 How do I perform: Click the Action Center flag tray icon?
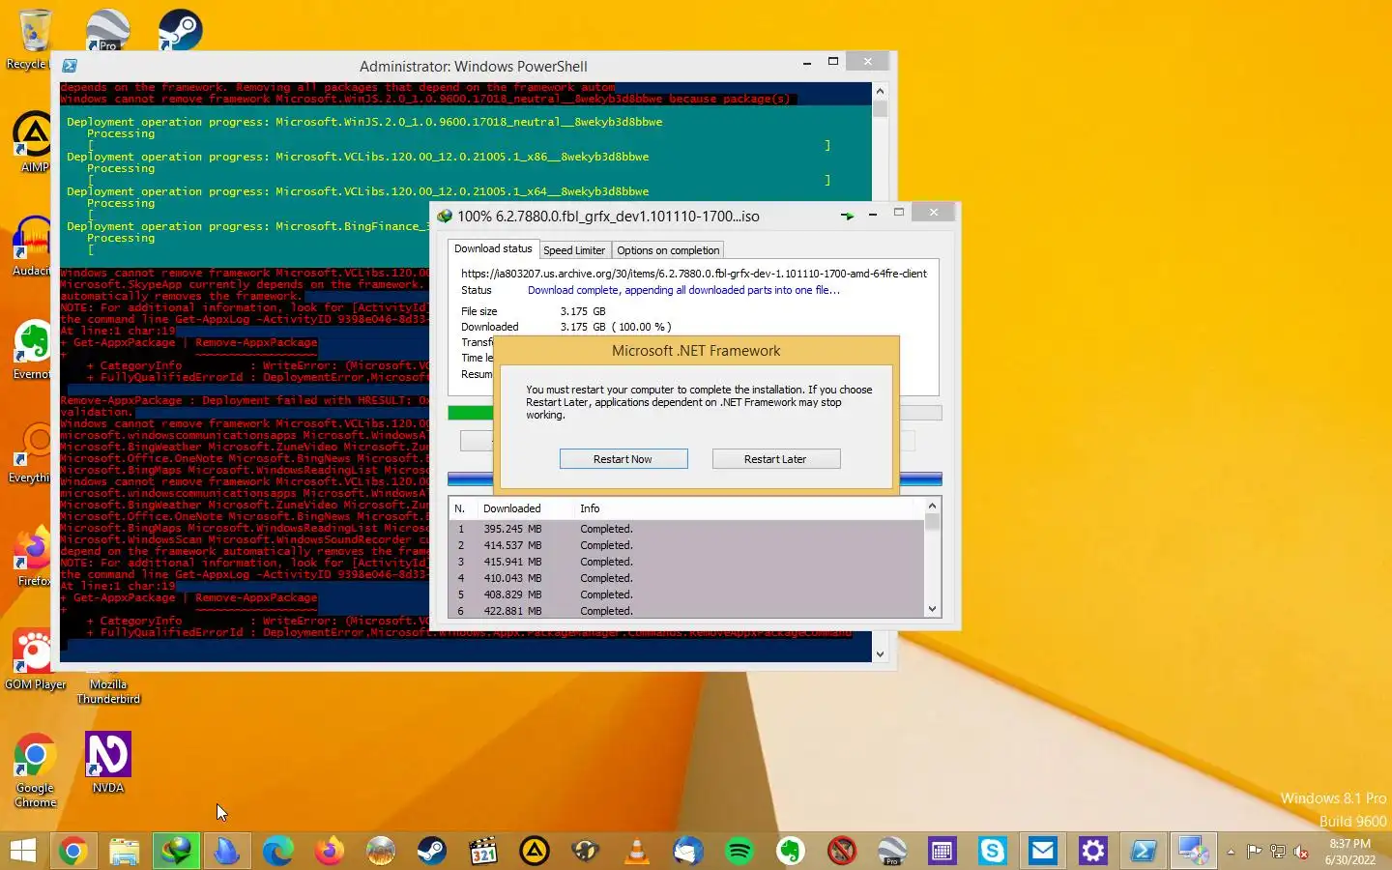pos(1254,852)
